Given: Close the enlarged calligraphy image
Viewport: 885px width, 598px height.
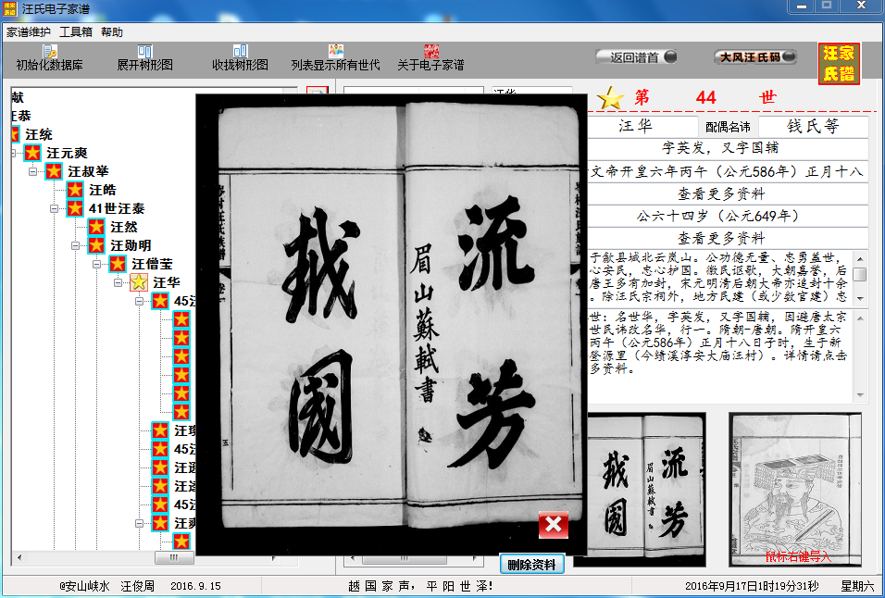Looking at the screenshot, I should 552,524.
